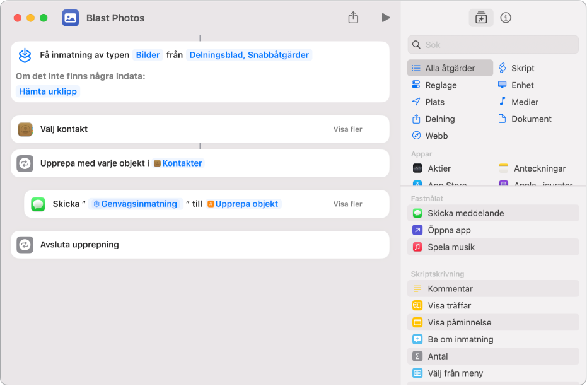This screenshot has width=587, height=386.
Task: Expand Visa fler on Välj kontakt
Action: tap(348, 129)
